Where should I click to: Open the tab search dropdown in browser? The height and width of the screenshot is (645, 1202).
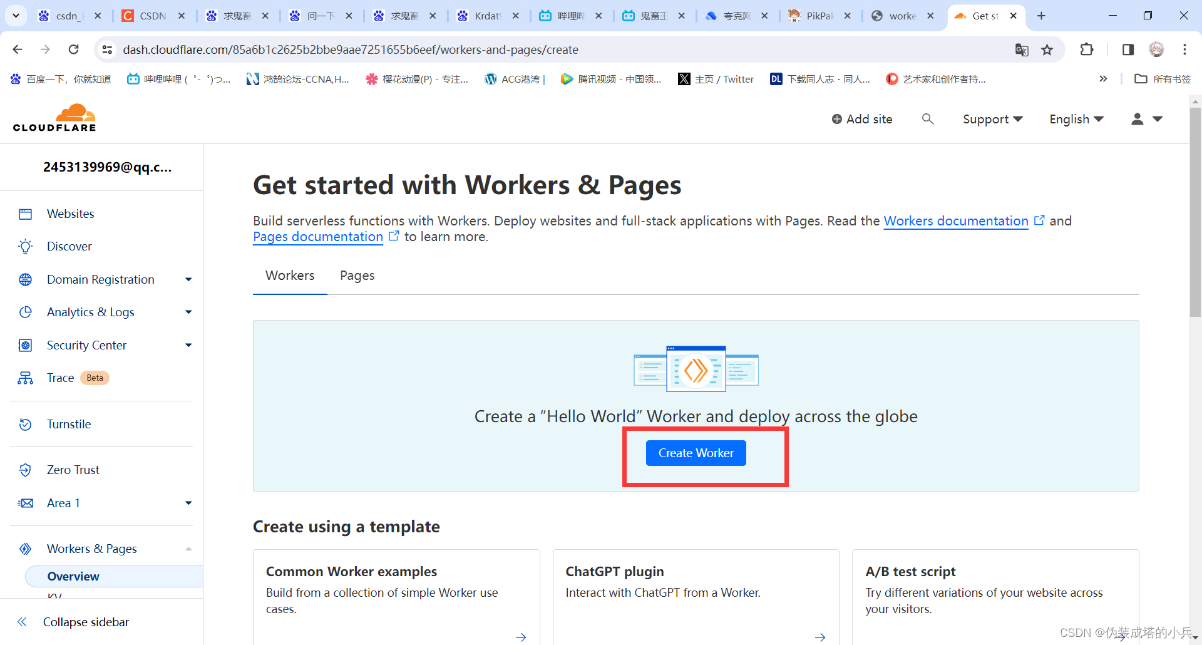point(16,16)
